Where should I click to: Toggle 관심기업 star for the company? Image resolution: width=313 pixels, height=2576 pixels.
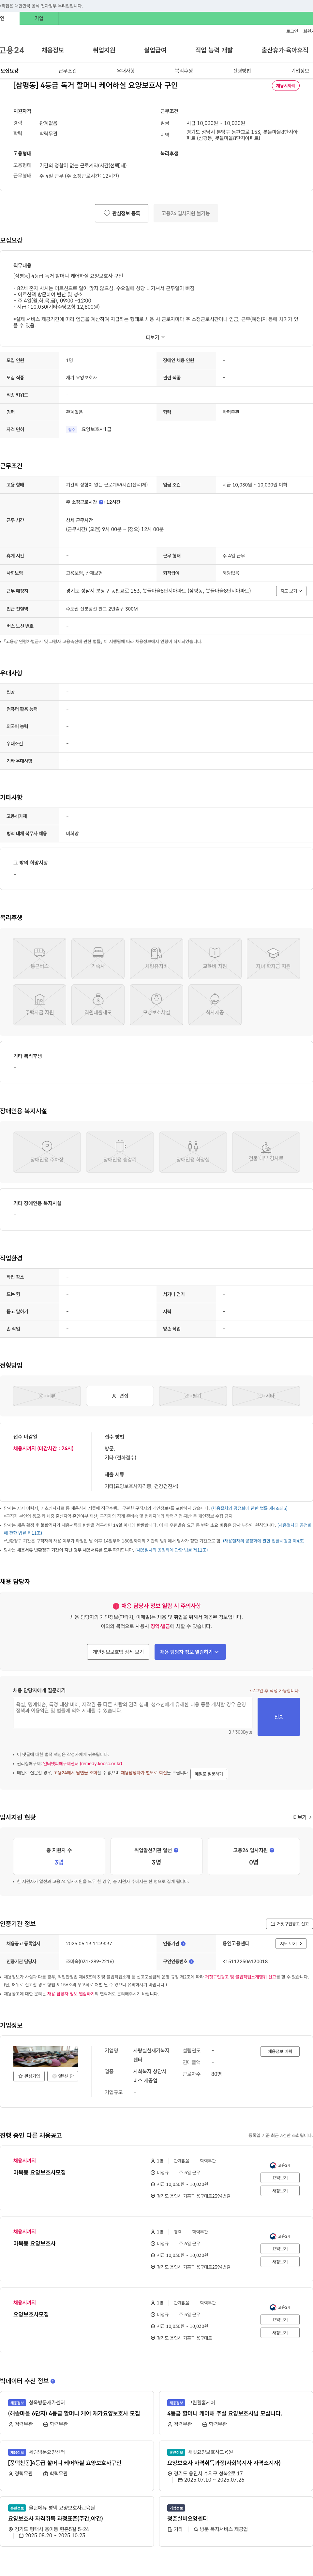pyautogui.click(x=29, y=2076)
